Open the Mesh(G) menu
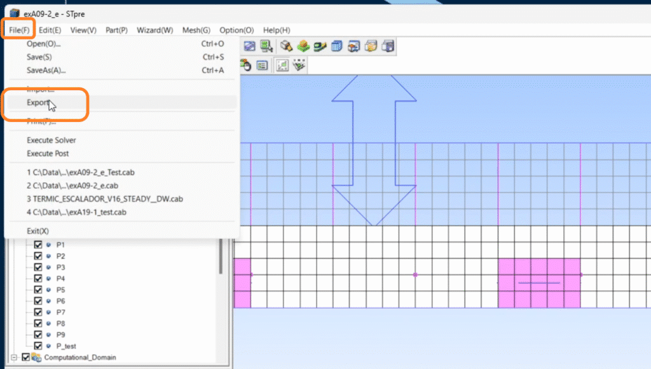Viewport: 651px width, 369px height. coord(196,30)
